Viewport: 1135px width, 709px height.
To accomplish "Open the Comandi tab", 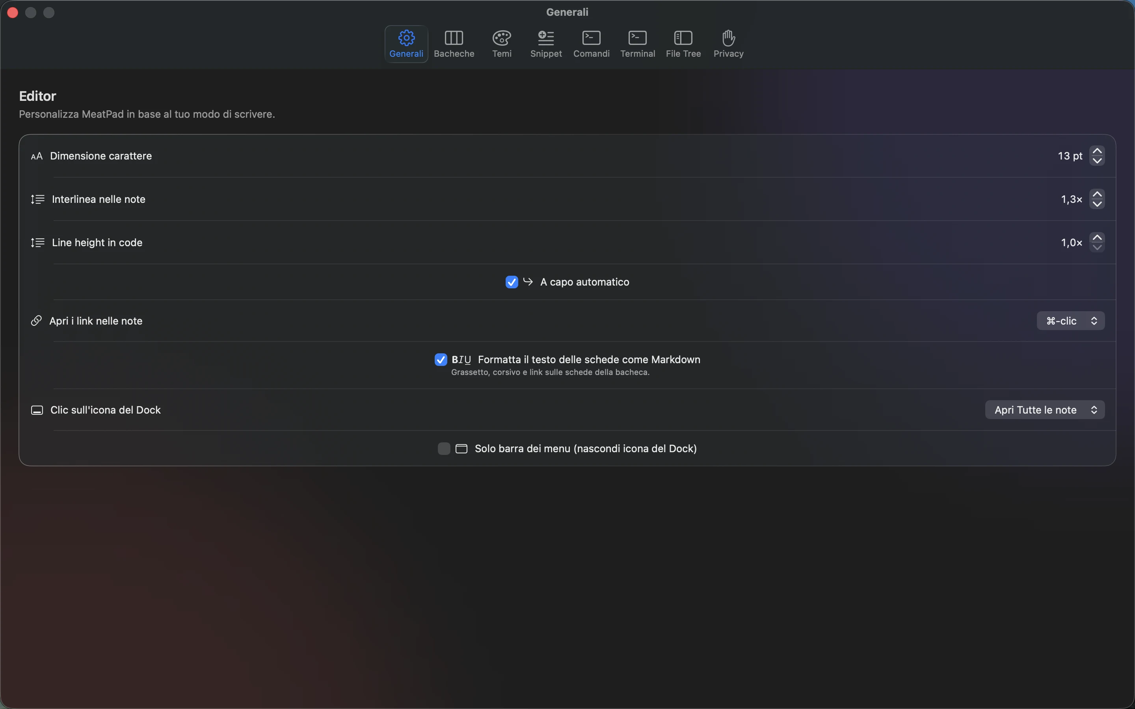I will tap(592, 44).
